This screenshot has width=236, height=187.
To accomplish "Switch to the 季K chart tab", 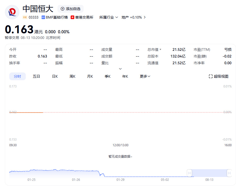I will point(108,76).
